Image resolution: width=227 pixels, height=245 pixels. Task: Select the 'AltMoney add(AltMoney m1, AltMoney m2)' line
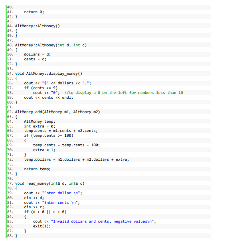[57, 112]
